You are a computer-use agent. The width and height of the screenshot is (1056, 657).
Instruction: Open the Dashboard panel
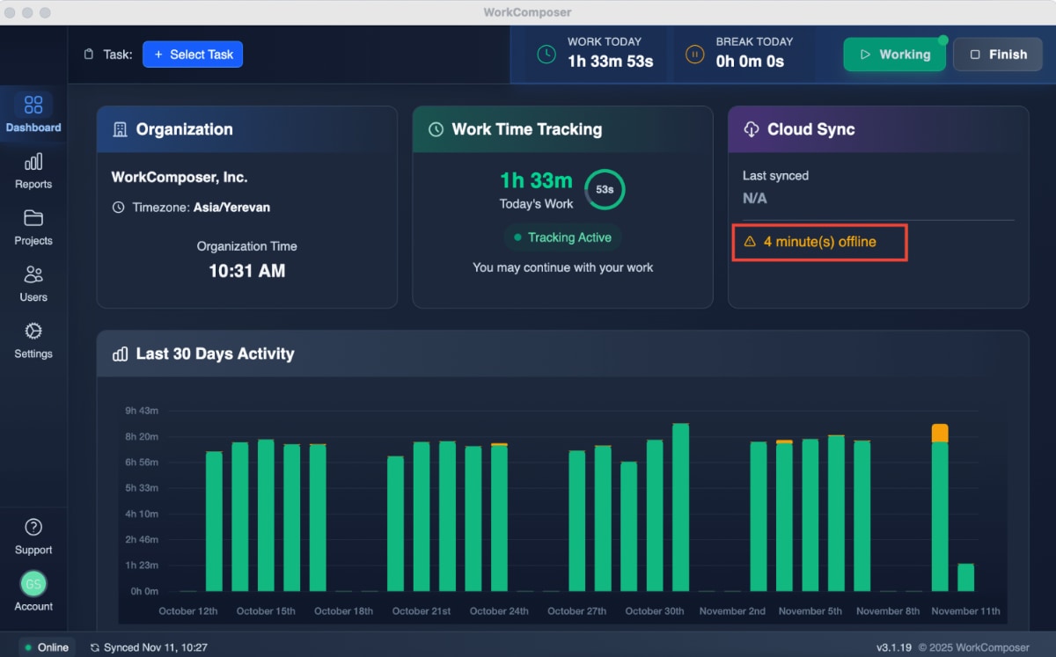click(33, 113)
